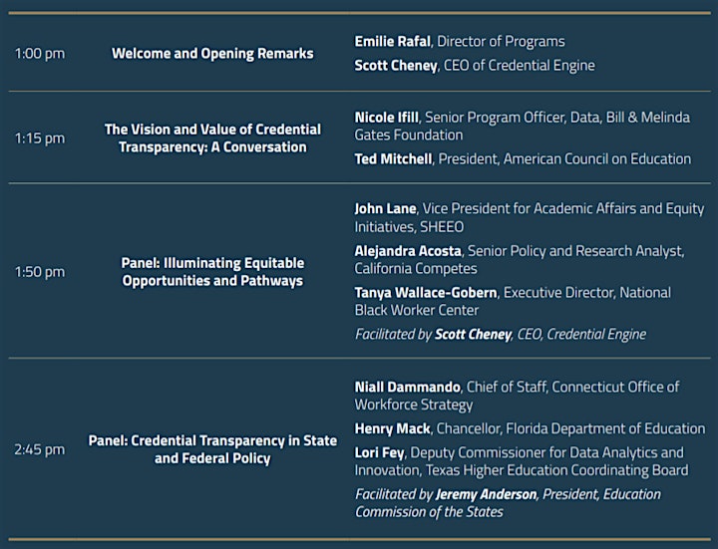The width and height of the screenshot is (718, 549).
Task: Open The Vision and Value of Credential Transparency session
Action: [x=212, y=138]
